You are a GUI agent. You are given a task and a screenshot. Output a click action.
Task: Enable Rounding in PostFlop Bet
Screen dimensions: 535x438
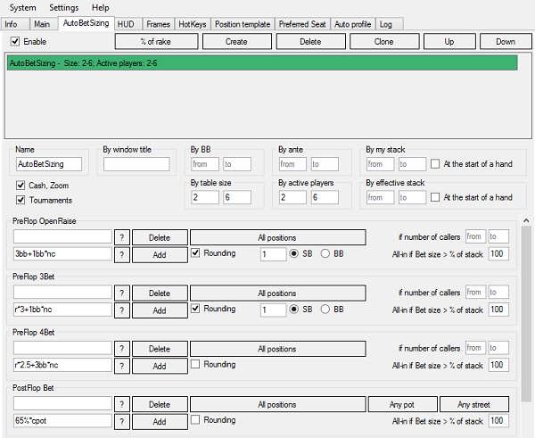pyautogui.click(x=195, y=420)
